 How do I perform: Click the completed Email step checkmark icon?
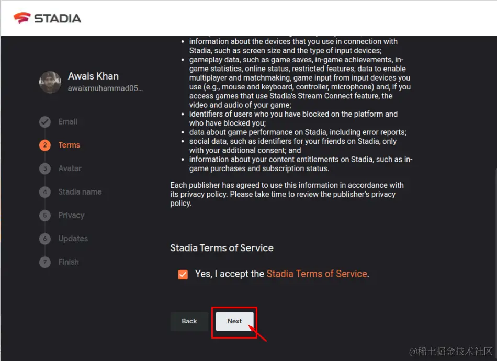[x=44, y=122]
